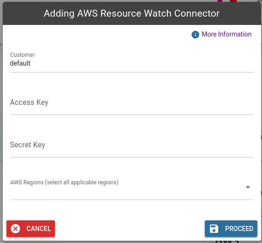Open the AWS Regions selection box
The image size is (262, 243).
point(132,189)
